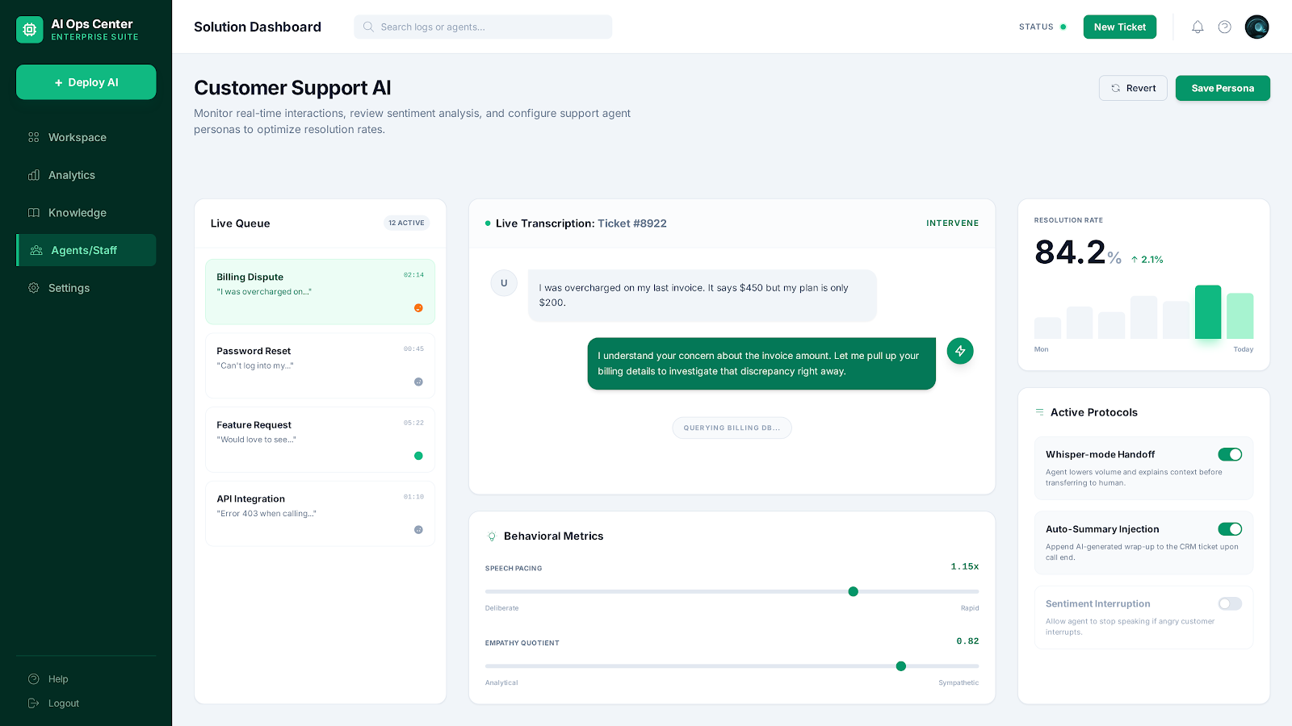Disable Whisper-mode Handoff toggle

(x=1230, y=455)
